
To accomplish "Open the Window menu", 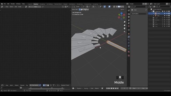I will point(18,4).
